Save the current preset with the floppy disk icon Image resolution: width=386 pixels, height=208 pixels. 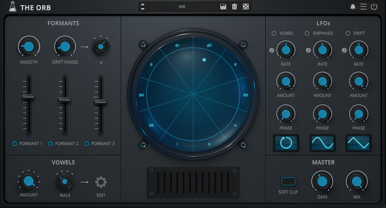(x=223, y=7)
